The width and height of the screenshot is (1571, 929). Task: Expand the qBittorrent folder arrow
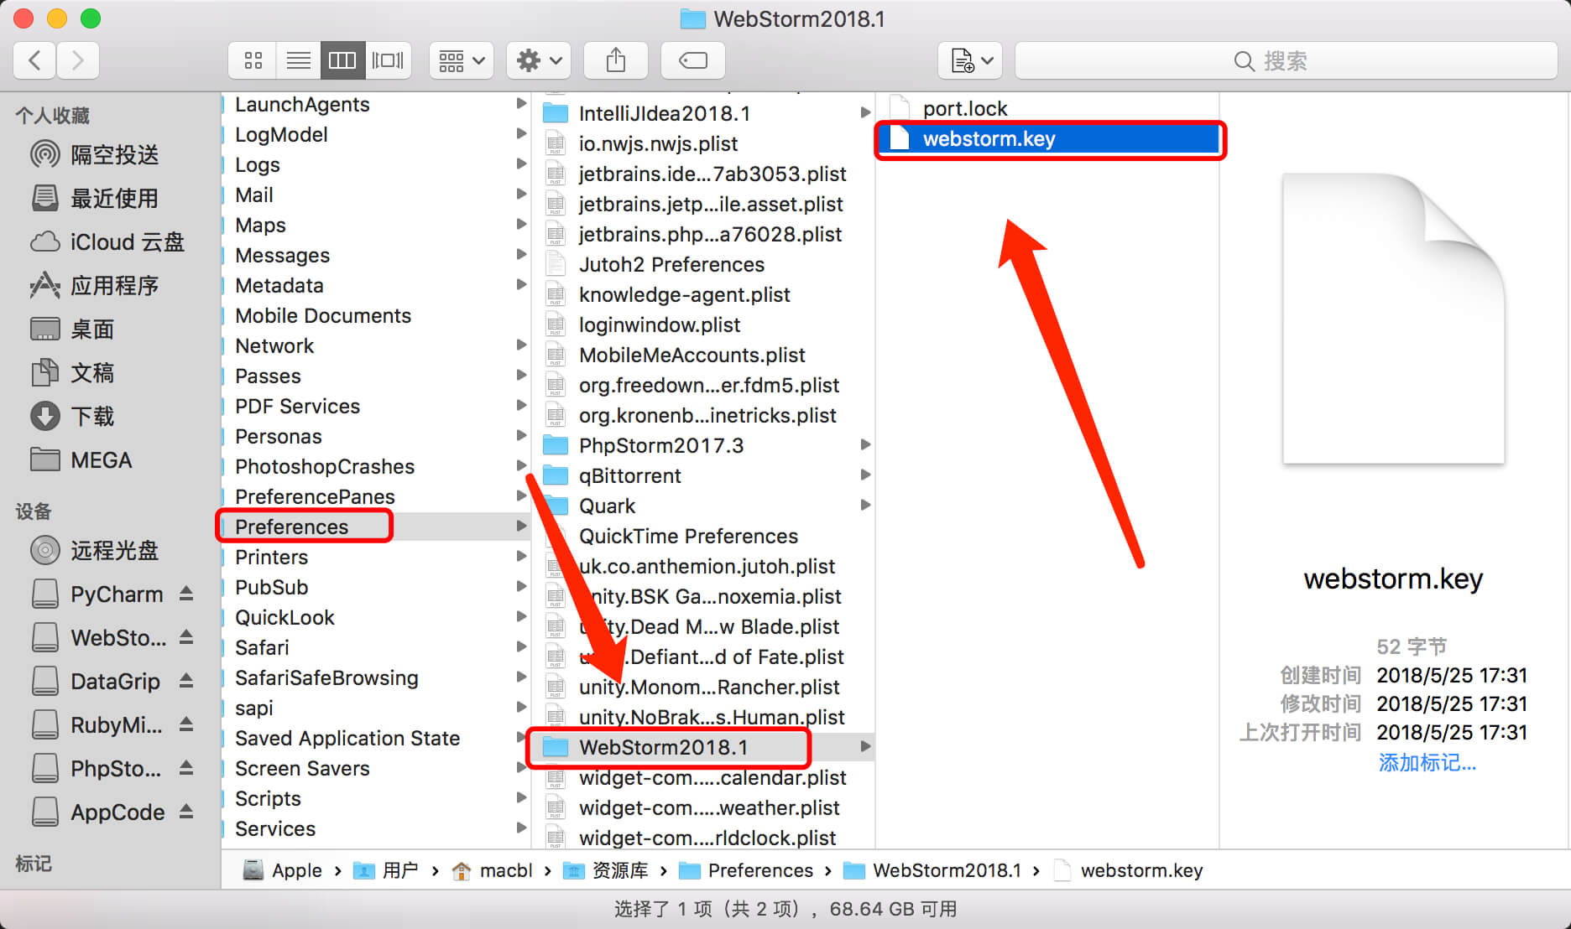click(864, 475)
